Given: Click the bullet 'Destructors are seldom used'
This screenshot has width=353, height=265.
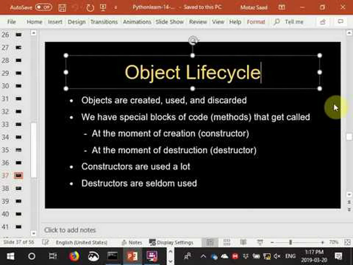Looking at the screenshot, I should [139, 183].
